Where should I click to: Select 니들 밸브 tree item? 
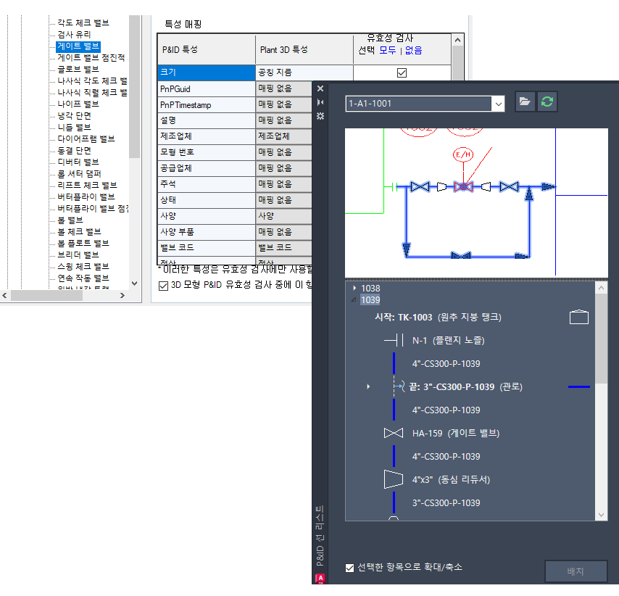click(74, 128)
